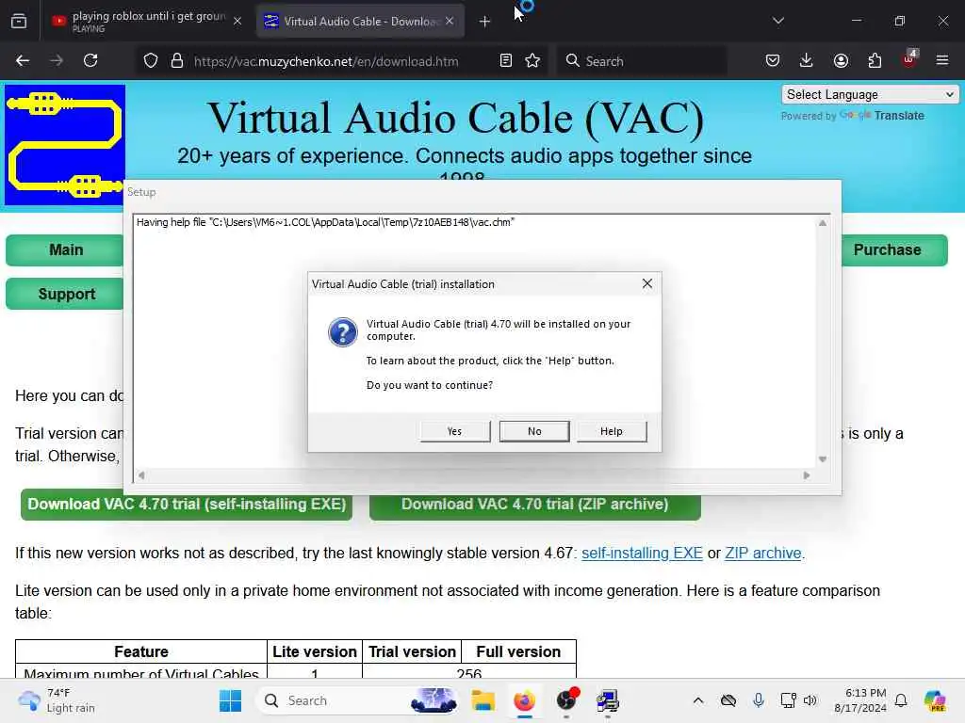The height and width of the screenshot is (723, 965).
Task: Download VAC 4.70 trial self-installing EXE
Action: [187, 505]
